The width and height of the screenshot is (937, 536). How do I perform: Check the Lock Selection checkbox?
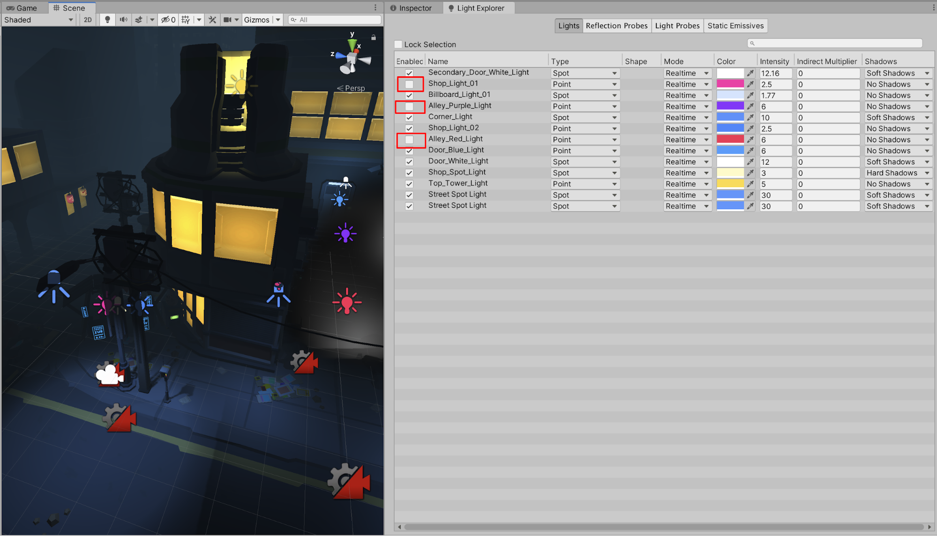point(398,44)
